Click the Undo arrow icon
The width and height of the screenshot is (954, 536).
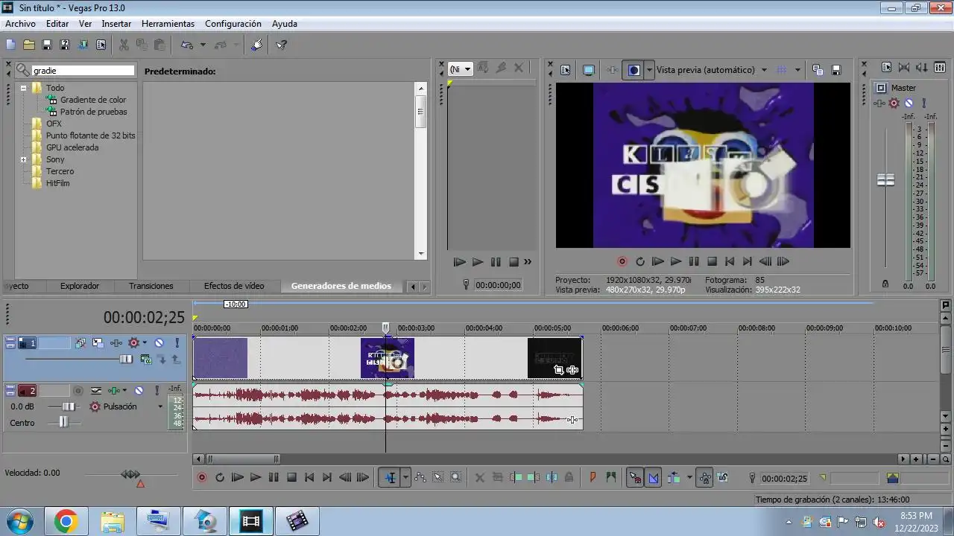click(187, 45)
